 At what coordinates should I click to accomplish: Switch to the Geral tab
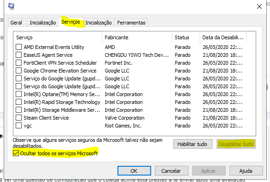click(17, 23)
